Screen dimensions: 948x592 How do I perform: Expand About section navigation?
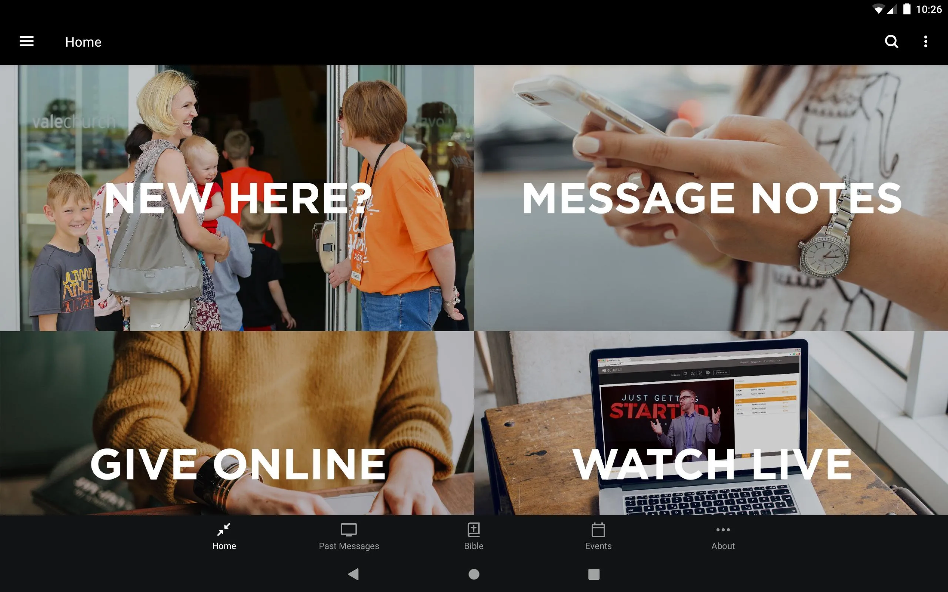click(723, 536)
